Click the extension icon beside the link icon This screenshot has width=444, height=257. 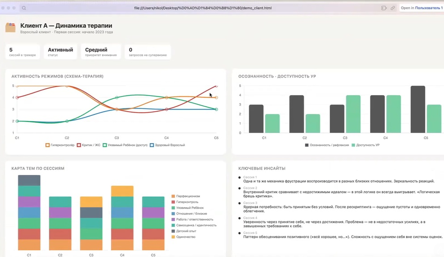(384, 8)
